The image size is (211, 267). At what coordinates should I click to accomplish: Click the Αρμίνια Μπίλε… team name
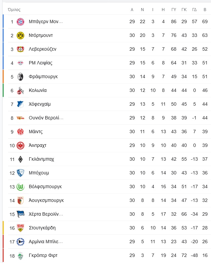(46, 242)
